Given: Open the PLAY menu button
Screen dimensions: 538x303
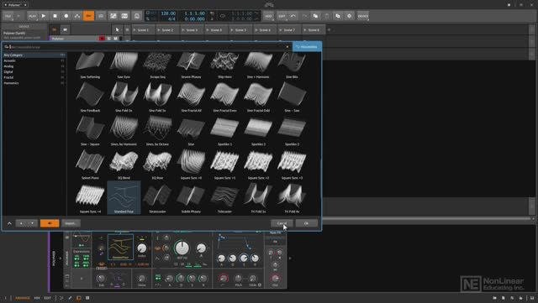Looking at the screenshot, I should coord(32,16).
